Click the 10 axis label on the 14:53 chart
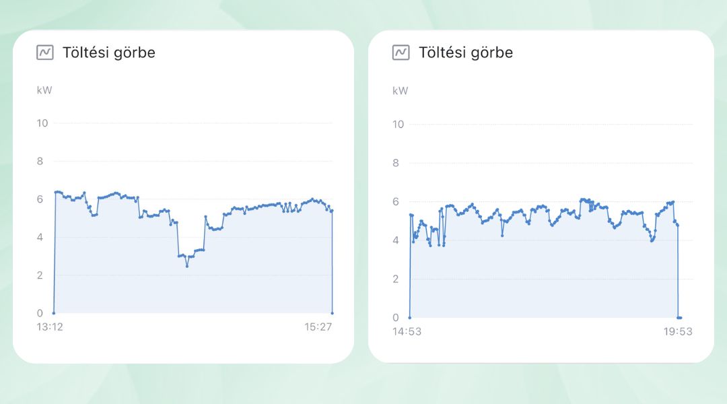The width and height of the screenshot is (727, 404). 398,125
